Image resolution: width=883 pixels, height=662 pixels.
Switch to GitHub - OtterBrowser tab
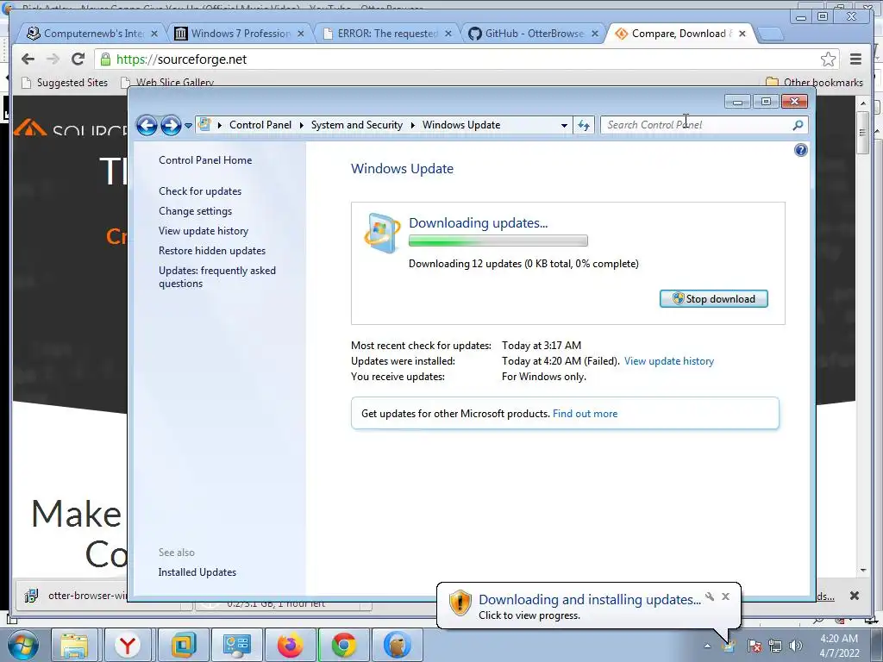[534, 34]
